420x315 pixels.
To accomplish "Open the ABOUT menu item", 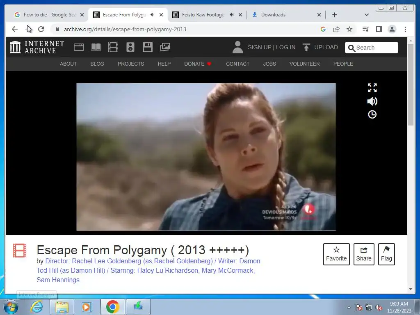I will click(x=68, y=64).
